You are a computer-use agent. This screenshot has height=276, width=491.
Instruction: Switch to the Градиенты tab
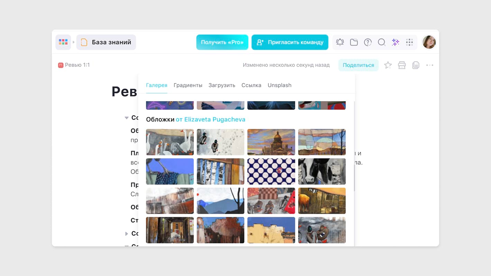tap(188, 85)
